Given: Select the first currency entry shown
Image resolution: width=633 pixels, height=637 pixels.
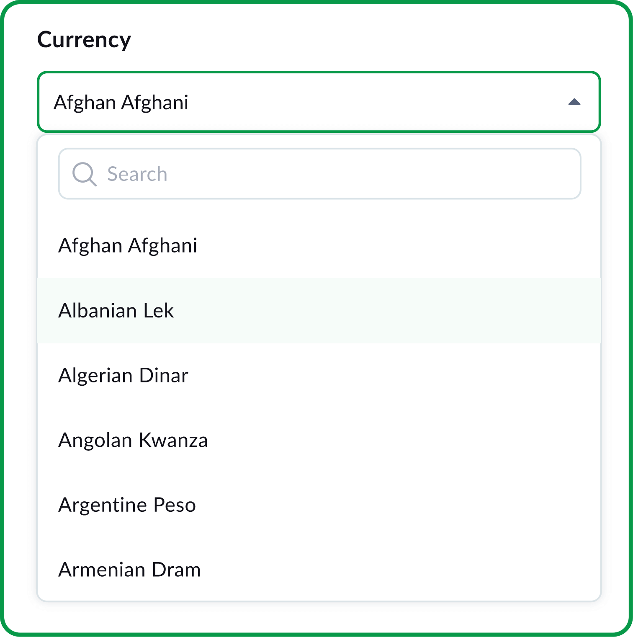Looking at the screenshot, I should [x=129, y=245].
